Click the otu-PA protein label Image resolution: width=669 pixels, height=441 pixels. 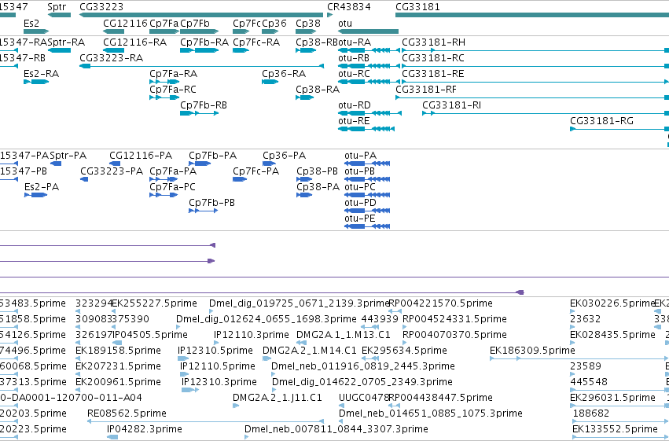[361, 156]
